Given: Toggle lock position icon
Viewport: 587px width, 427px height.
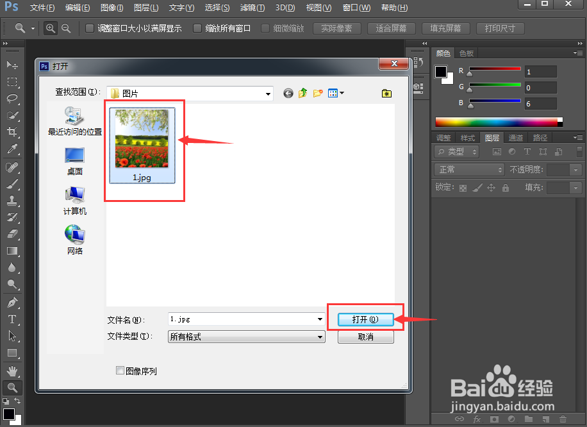Looking at the screenshot, I should point(491,188).
